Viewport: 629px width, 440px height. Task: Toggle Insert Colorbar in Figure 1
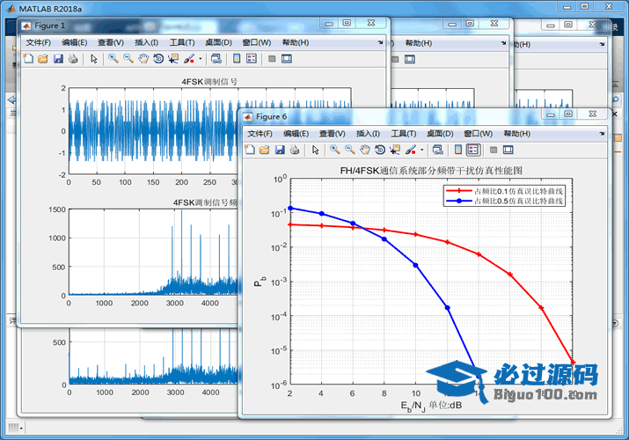(237, 59)
